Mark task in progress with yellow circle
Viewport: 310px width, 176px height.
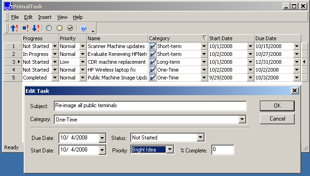tap(59, 28)
